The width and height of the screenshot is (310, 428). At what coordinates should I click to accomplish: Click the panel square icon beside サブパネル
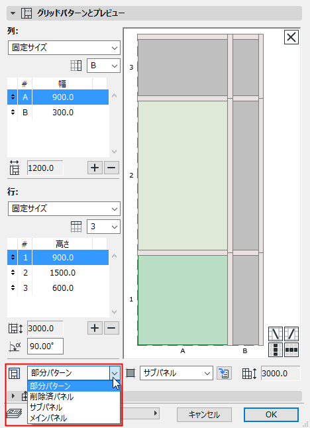(130, 373)
